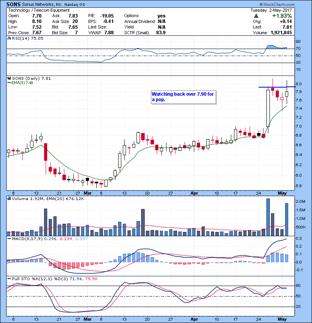Click the Technology / Telecom Equipment sector text
Image resolution: width=312 pixels, height=323 pixels.
point(39,10)
